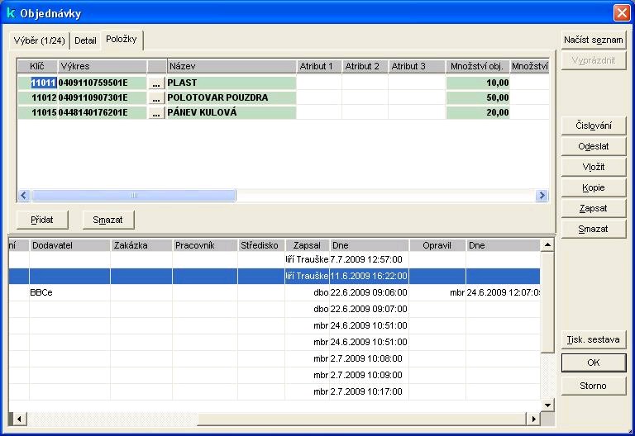Click the PÁNEV KULOVÁ name cell
Image resolution: width=635 pixels, height=436 pixels.
[232, 112]
